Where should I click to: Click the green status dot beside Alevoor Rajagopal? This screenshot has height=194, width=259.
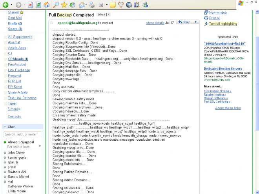coord(5,142)
